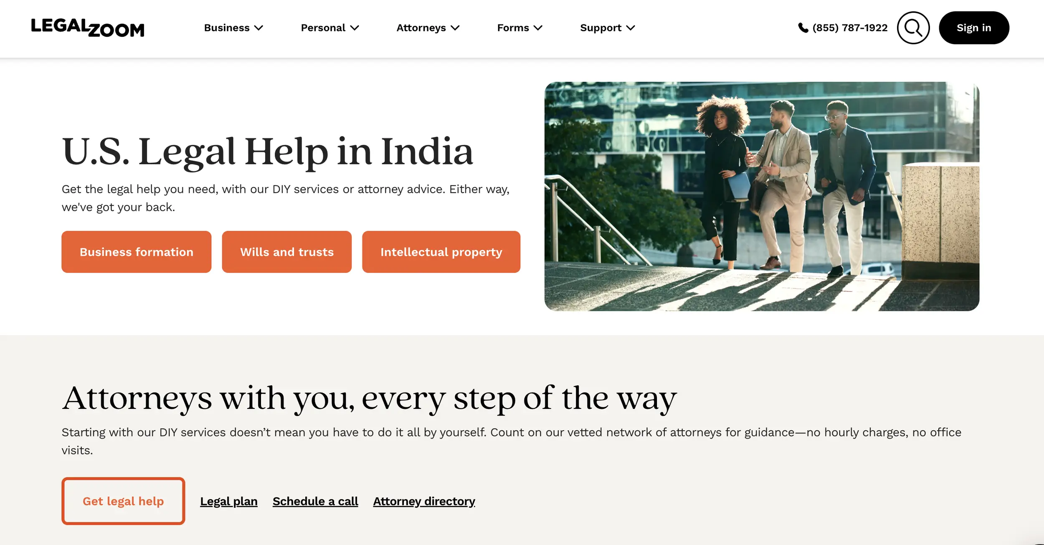Expand the Forms menu chevron
The width and height of the screenshot is (1044, 545).
538,28
